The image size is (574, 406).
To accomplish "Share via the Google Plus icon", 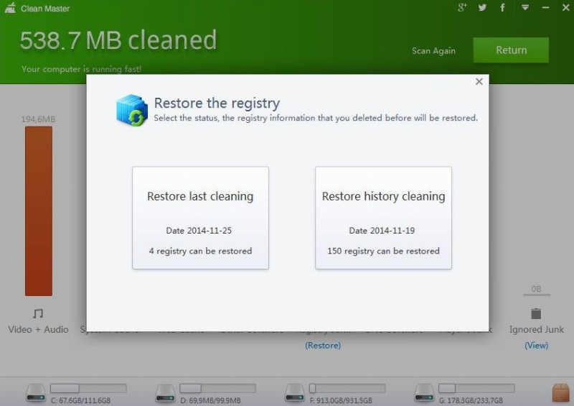I will pyautogui.click(x=462, y=8).
